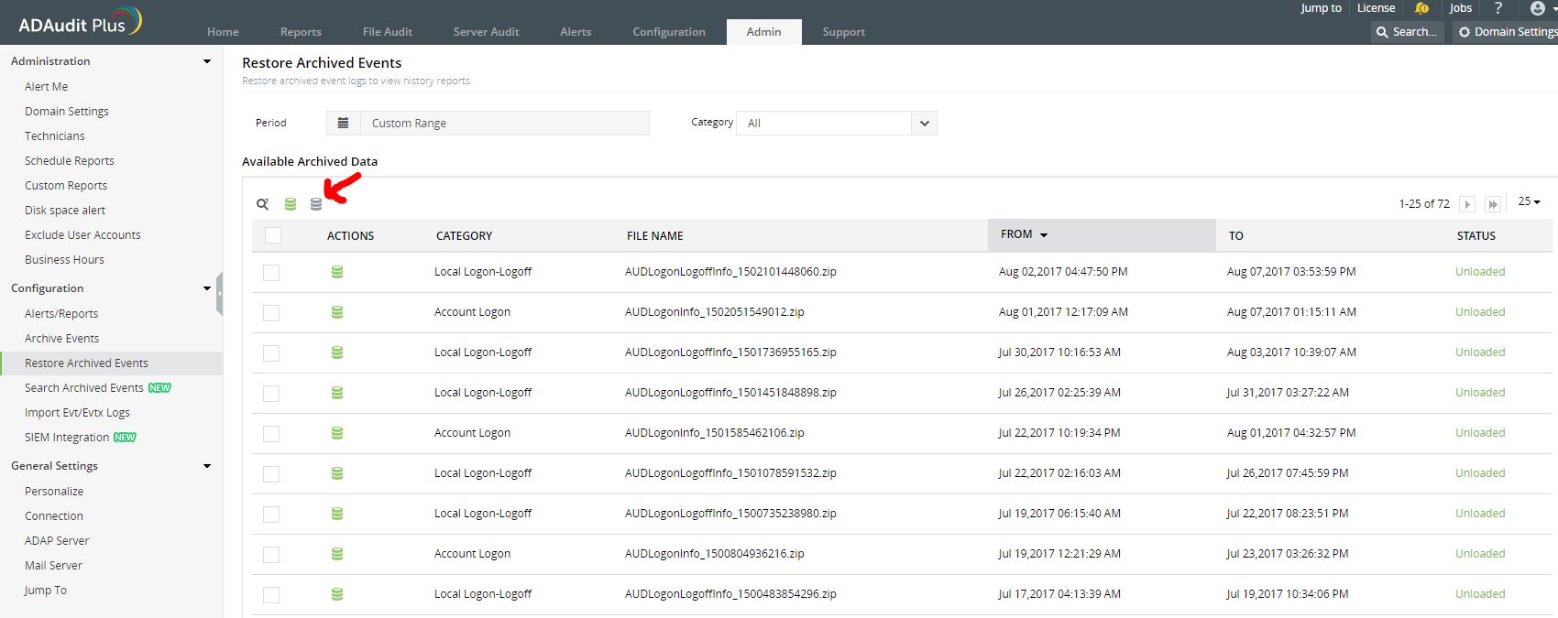This screenshot has height=618, width=1558.
Task: Click the search magnifier icon above the table
Action: coord(262,204)
